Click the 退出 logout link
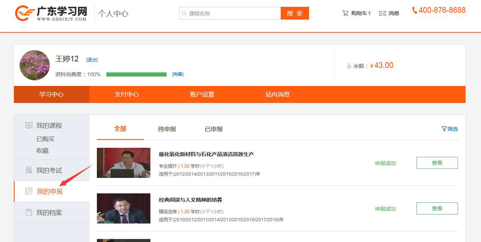 coord(92,60)
